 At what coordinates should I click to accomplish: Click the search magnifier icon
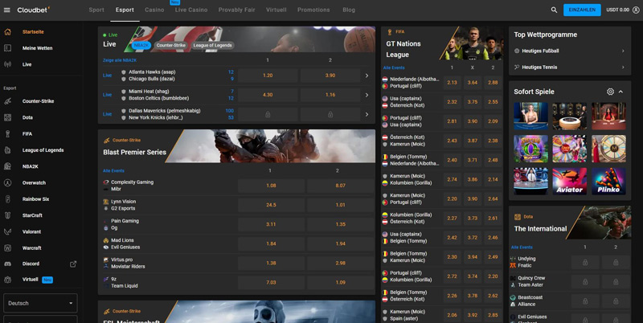click(x=554, y=10)
